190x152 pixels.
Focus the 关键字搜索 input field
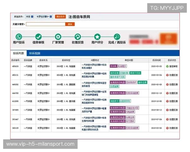pyautogui.click(x=46, y=24)
